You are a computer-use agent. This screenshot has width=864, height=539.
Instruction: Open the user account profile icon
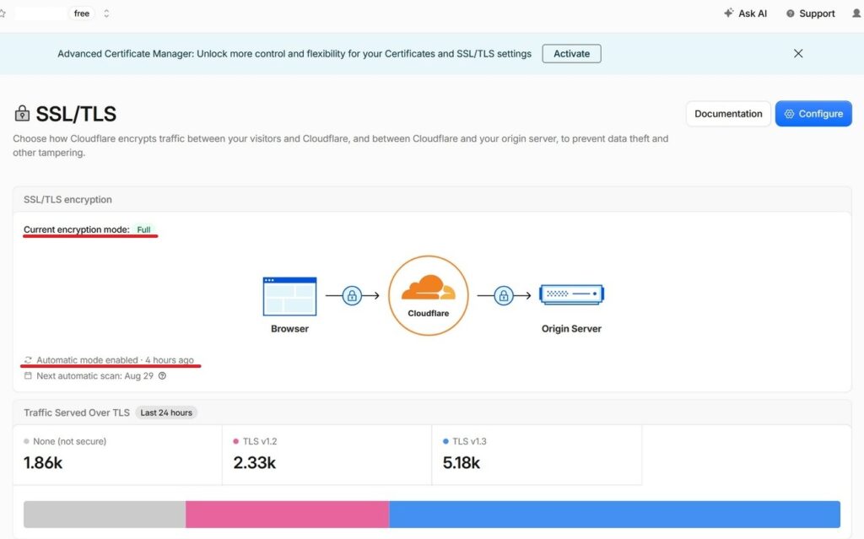[856, 13]
